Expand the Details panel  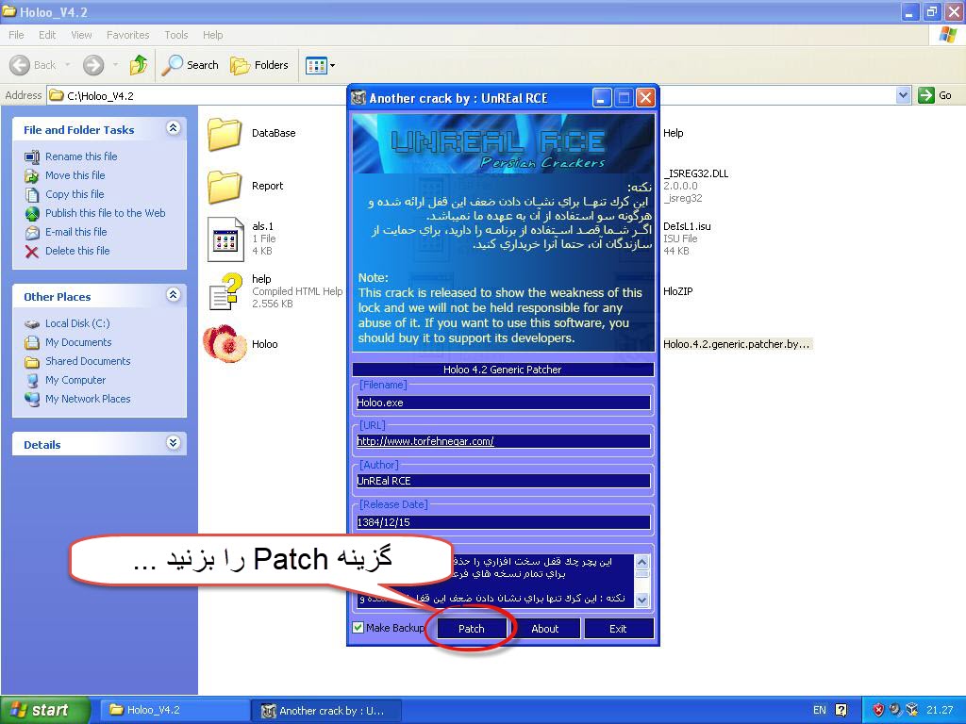click(173, 443)
